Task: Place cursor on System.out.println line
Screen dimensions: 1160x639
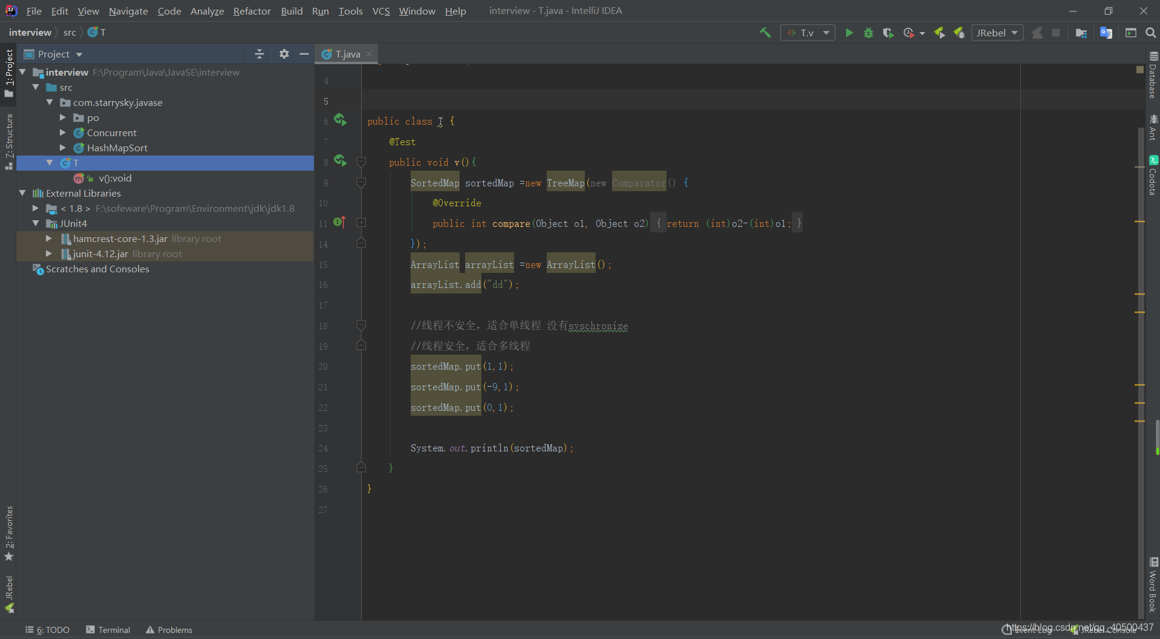Action: (x=492, y=448)
